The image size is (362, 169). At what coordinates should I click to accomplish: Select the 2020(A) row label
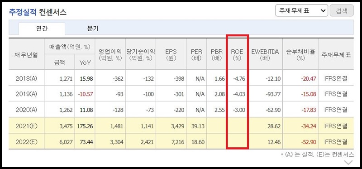point(27,110)
